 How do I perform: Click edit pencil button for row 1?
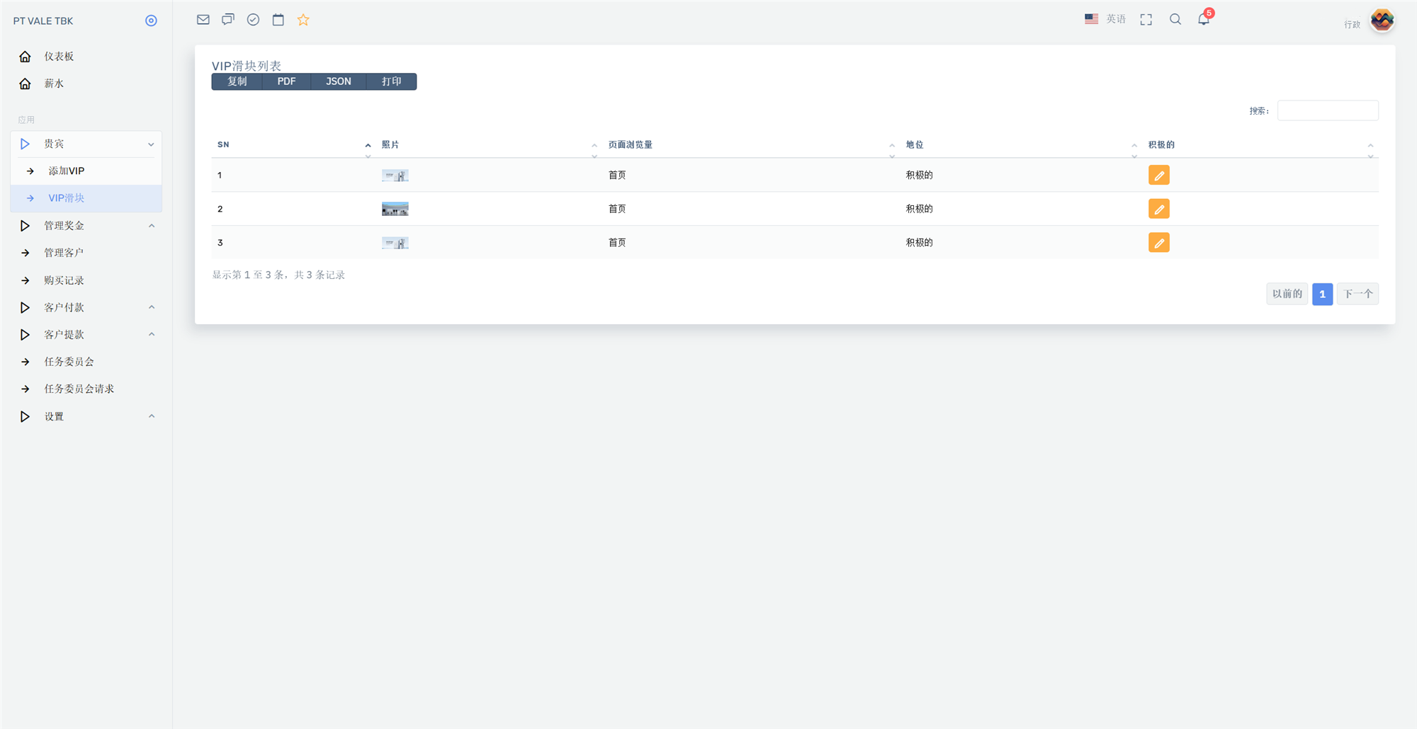(1159, 175)
